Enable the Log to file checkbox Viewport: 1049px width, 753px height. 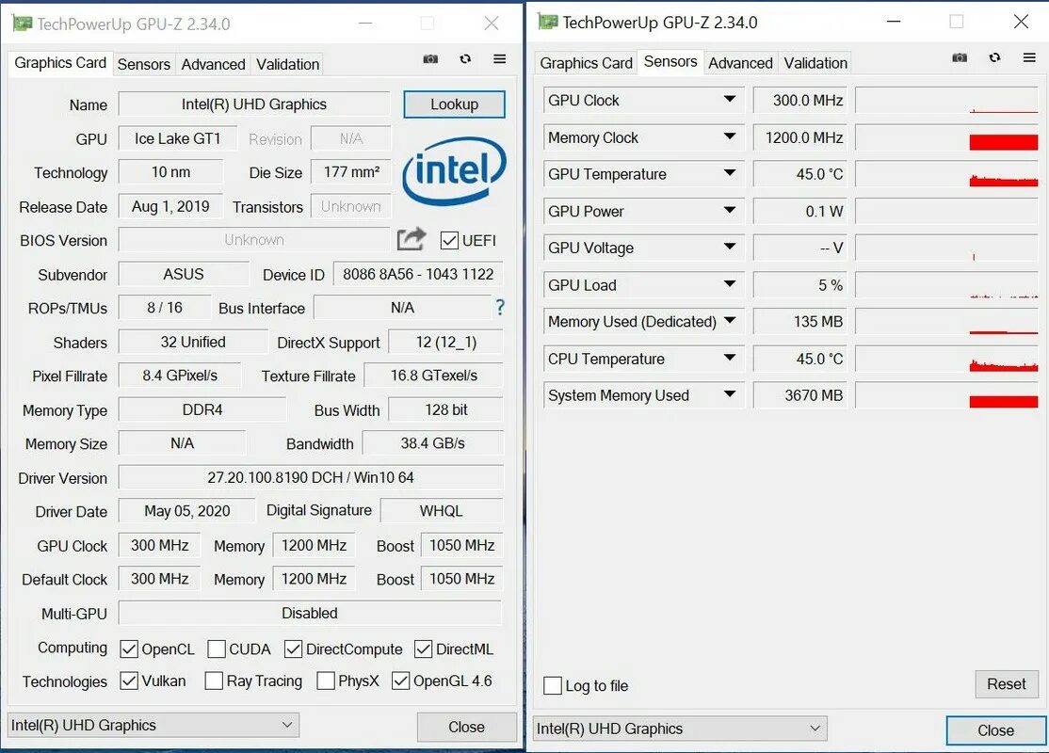pos(553,685)
